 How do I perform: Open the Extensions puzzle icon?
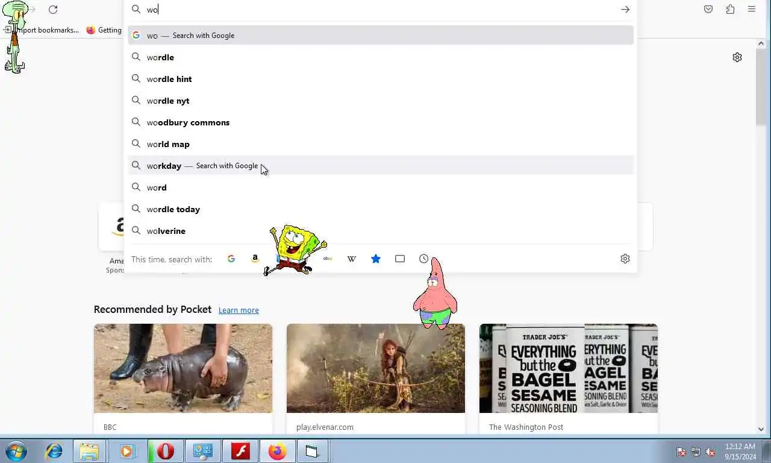[x=730, y=9]
